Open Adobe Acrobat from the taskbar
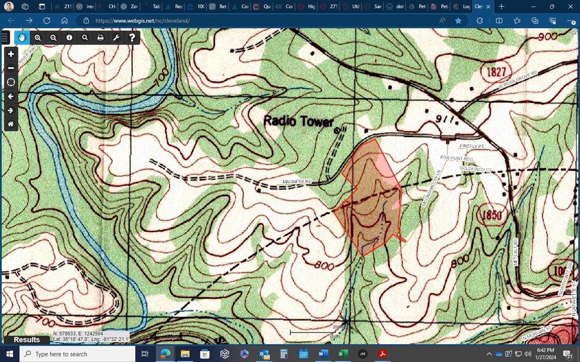 coord(383,354)
